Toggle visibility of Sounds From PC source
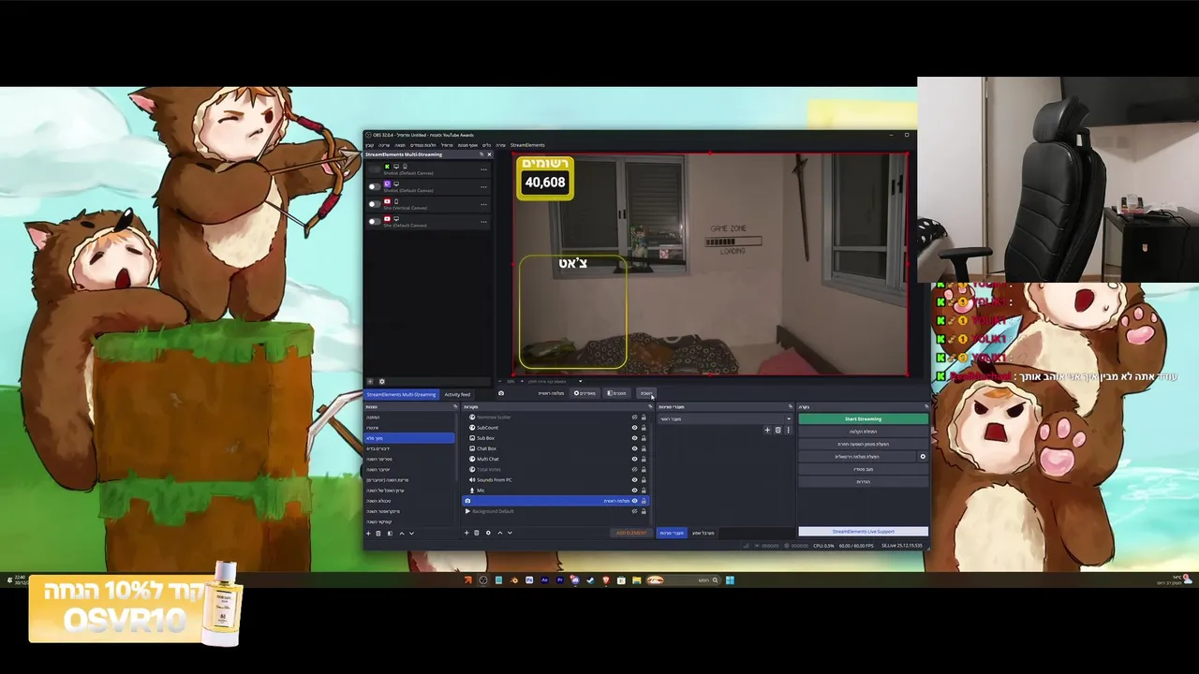1199x674 pixels. [x=634, y=480]
